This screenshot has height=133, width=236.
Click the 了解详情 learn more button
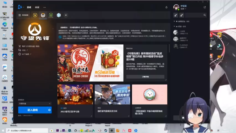coord(145,77)
